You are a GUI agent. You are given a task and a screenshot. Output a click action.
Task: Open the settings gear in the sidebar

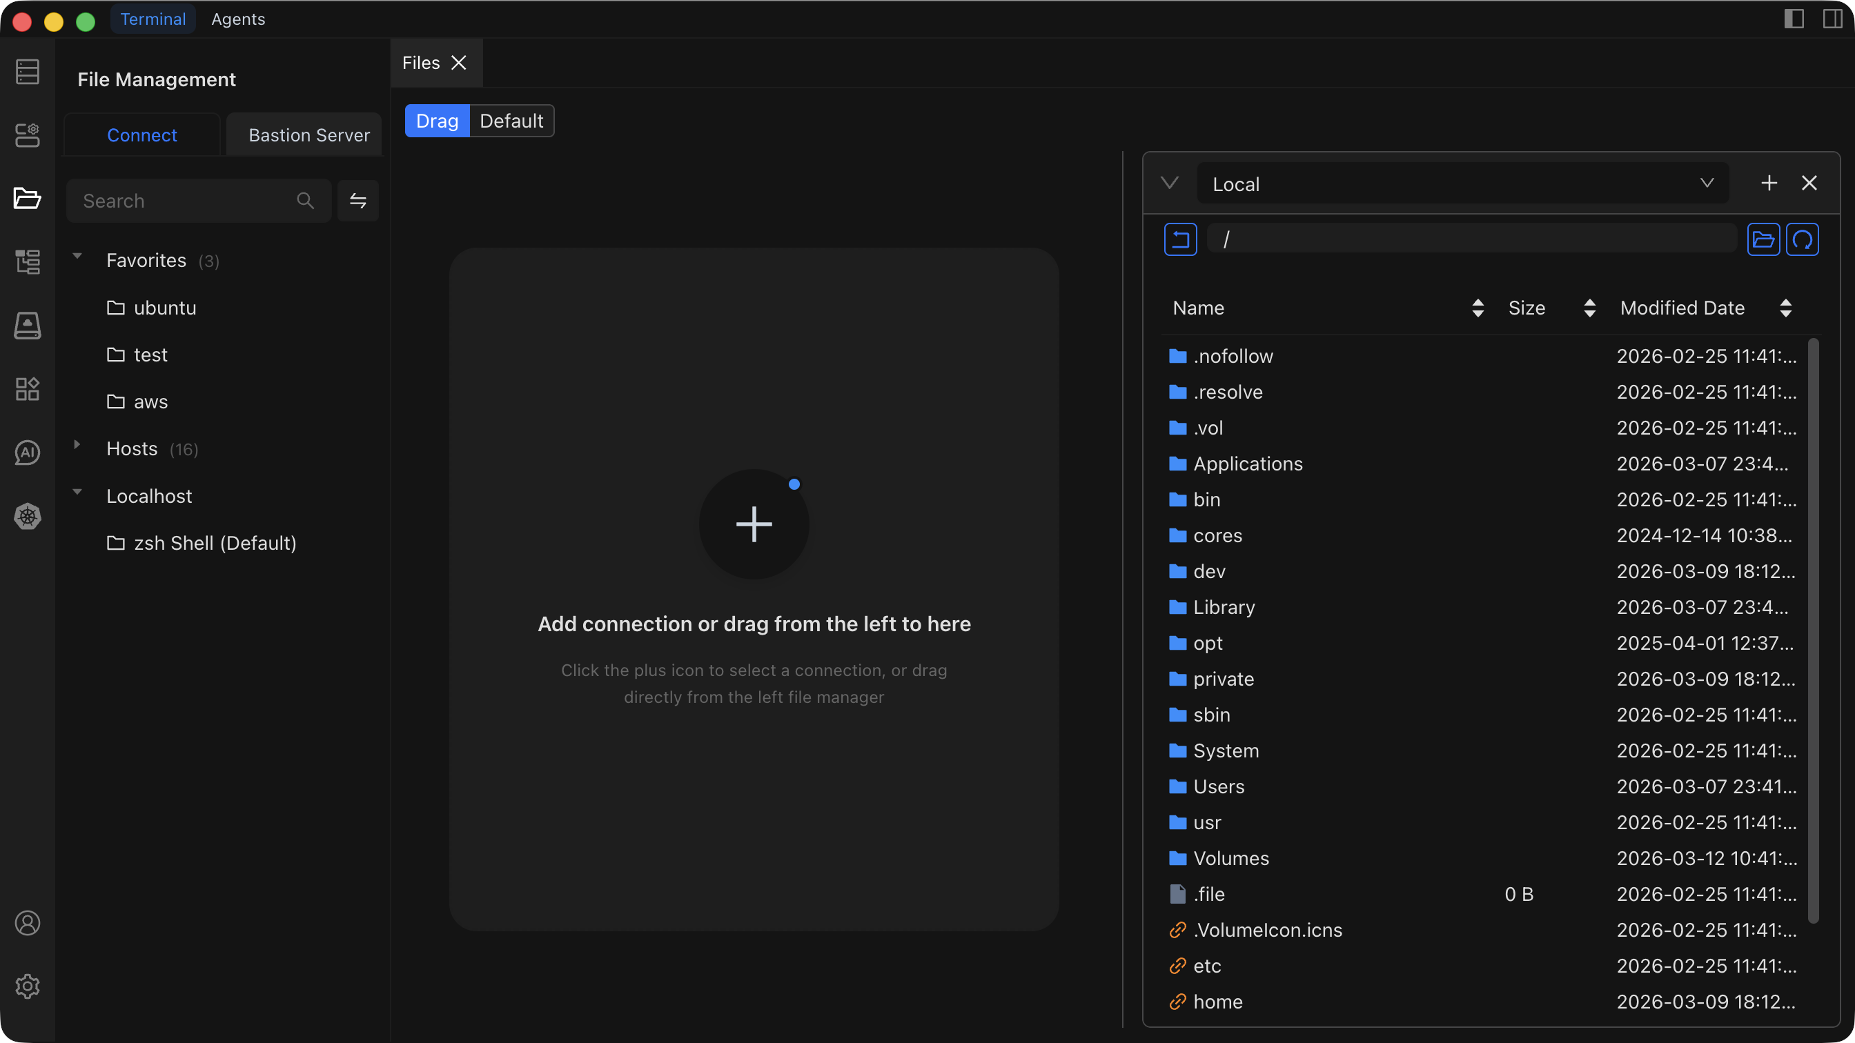click(28, 986)
